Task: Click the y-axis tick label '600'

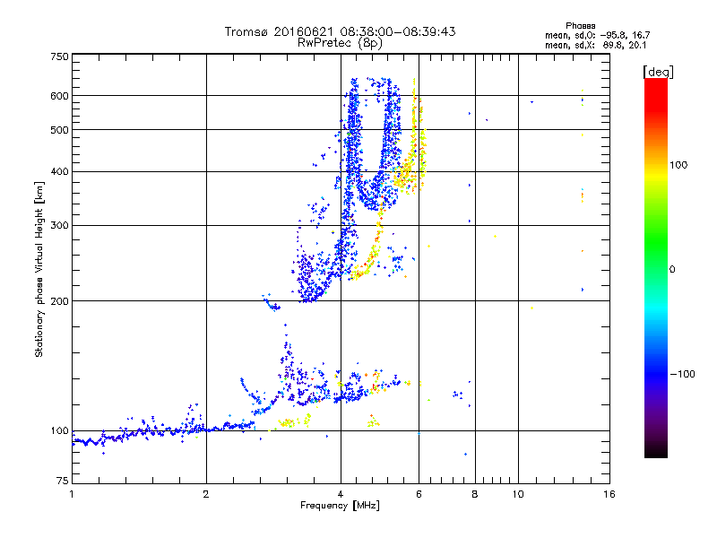Action: (60, 96)
